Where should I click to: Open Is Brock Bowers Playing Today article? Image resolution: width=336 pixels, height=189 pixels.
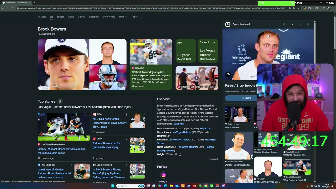click(x=110, y=173)
